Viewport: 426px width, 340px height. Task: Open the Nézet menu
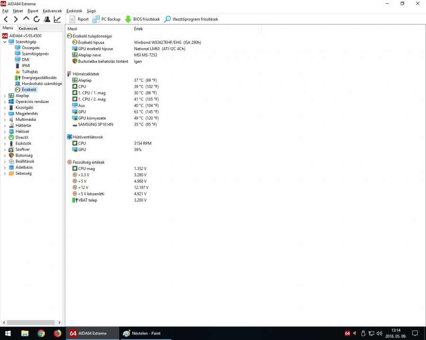[18, 11]
